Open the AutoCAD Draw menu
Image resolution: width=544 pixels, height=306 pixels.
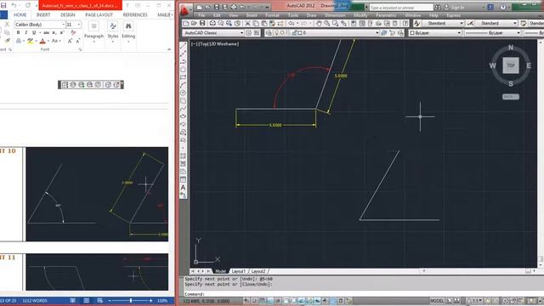point(311,15)
